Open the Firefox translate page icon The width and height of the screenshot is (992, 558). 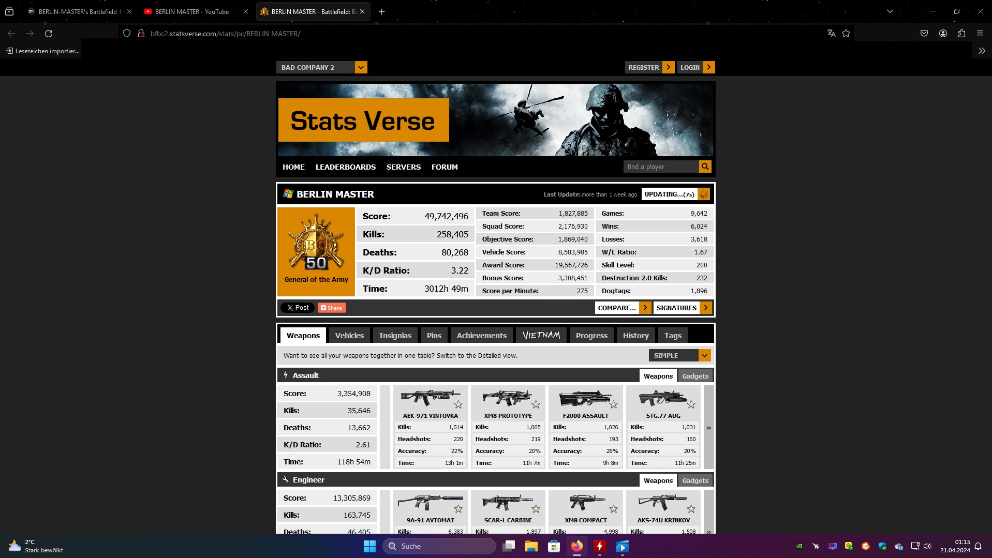(x=832, y=34)
